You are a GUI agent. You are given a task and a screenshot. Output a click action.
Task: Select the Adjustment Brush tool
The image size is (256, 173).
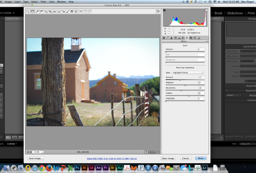[68, 12]
